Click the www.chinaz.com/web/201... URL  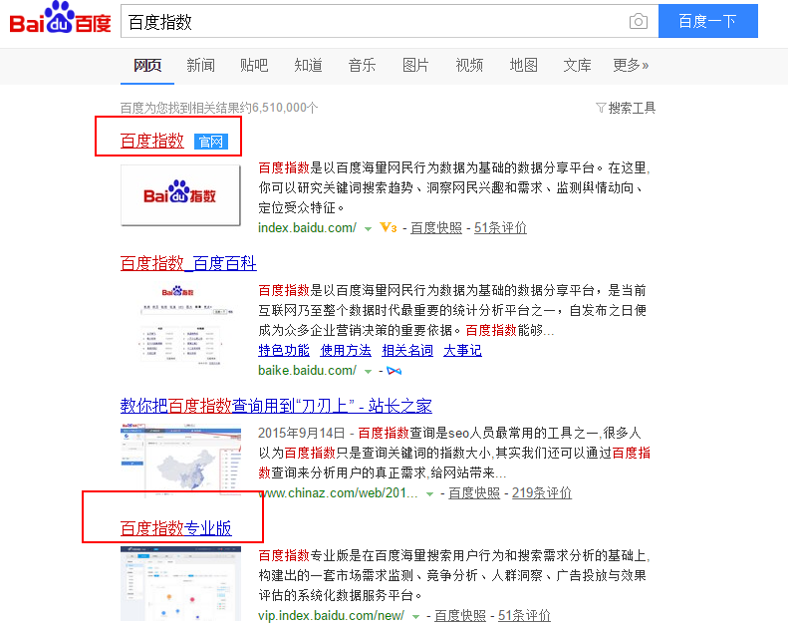tap(339, 492)
